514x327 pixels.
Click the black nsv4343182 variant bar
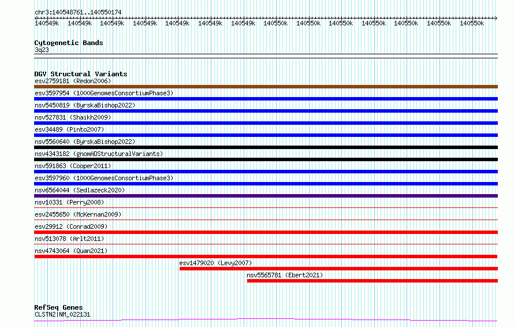point(266,159)
